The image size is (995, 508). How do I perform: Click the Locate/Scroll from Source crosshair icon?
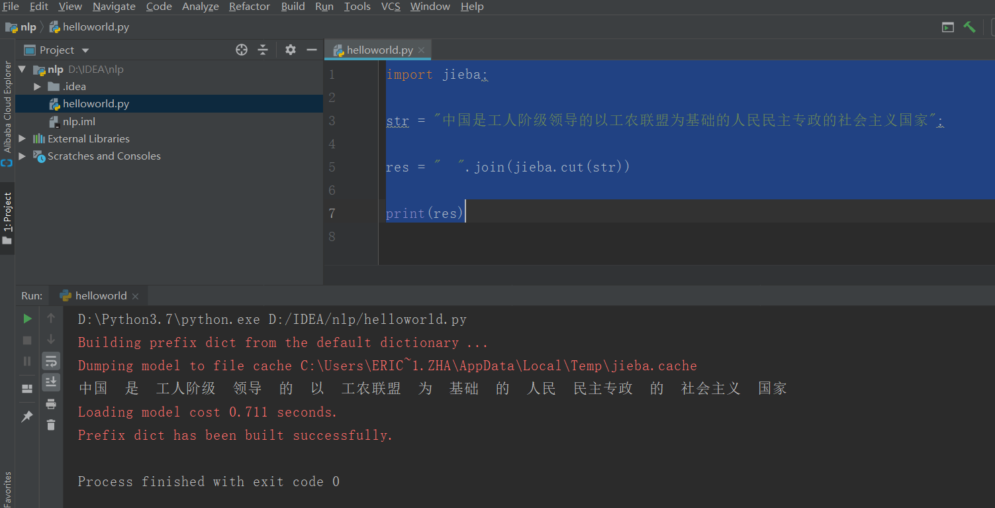tap(242, 50)
